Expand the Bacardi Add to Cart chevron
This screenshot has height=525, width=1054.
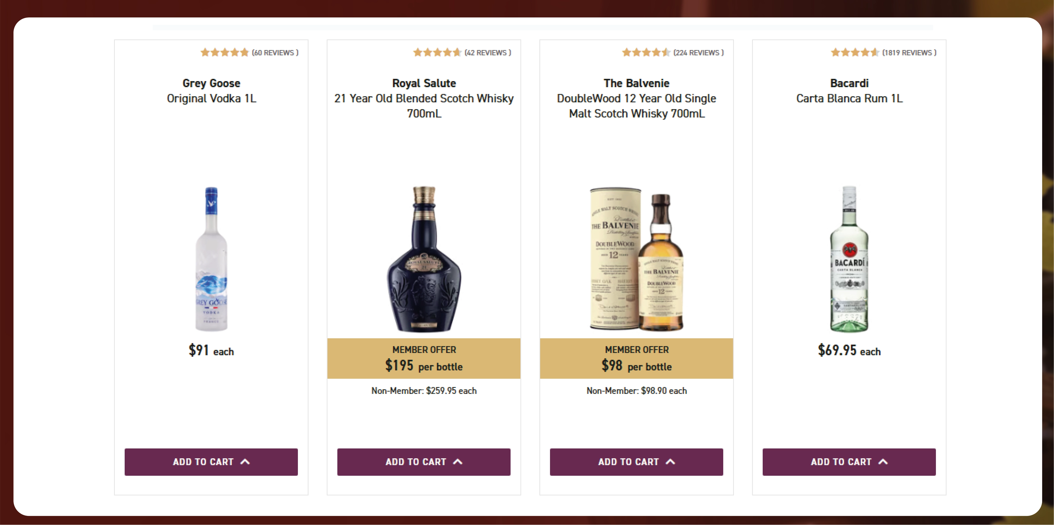pyautogui.click(x=883, y=462)
